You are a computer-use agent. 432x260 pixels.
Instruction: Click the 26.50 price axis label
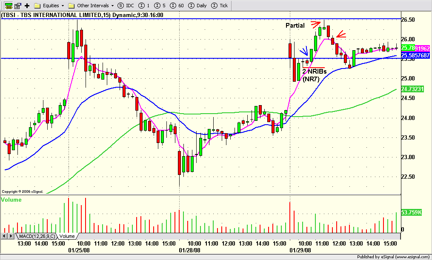pos(408,20)
